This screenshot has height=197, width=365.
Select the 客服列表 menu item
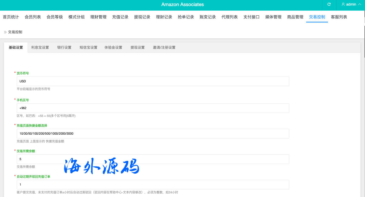click(x=339, y=17)
